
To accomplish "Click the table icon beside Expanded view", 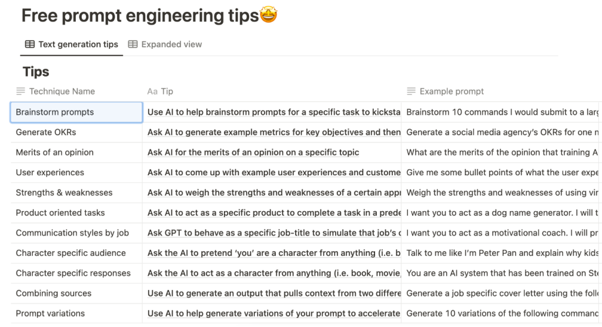I will [132, 44].
